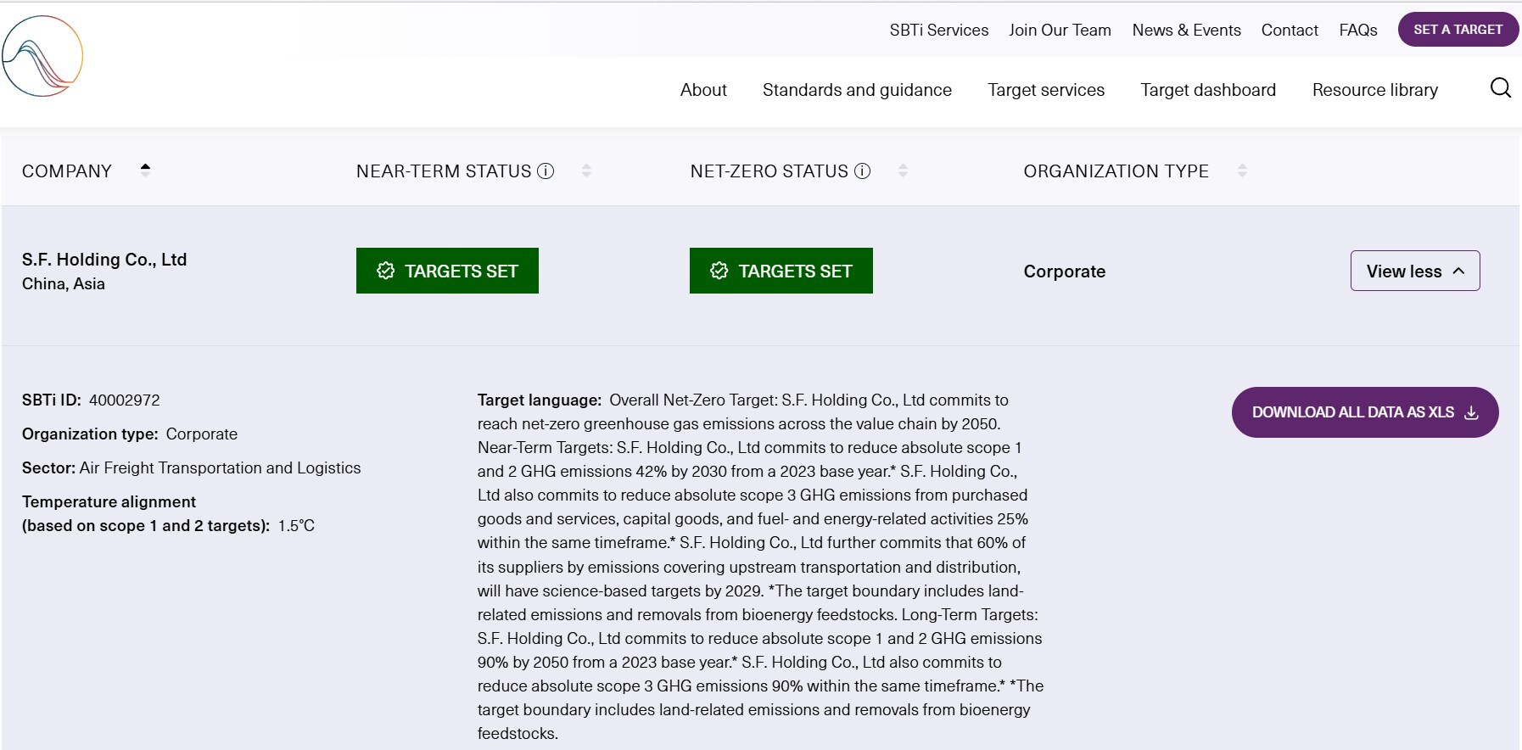Viewport: 1522px width, 750px height.
Task: Go to Target dashboard
Action: tap(1208, 90)
